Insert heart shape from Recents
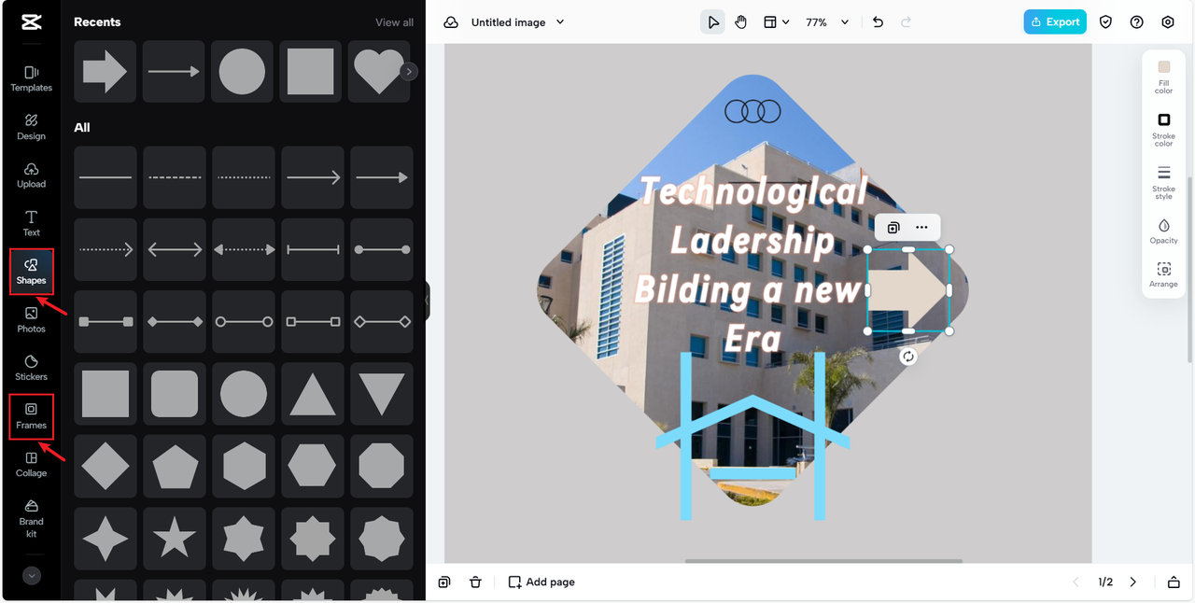The width and height of the screenshot is (1195, 603). (x=379, y=71)
